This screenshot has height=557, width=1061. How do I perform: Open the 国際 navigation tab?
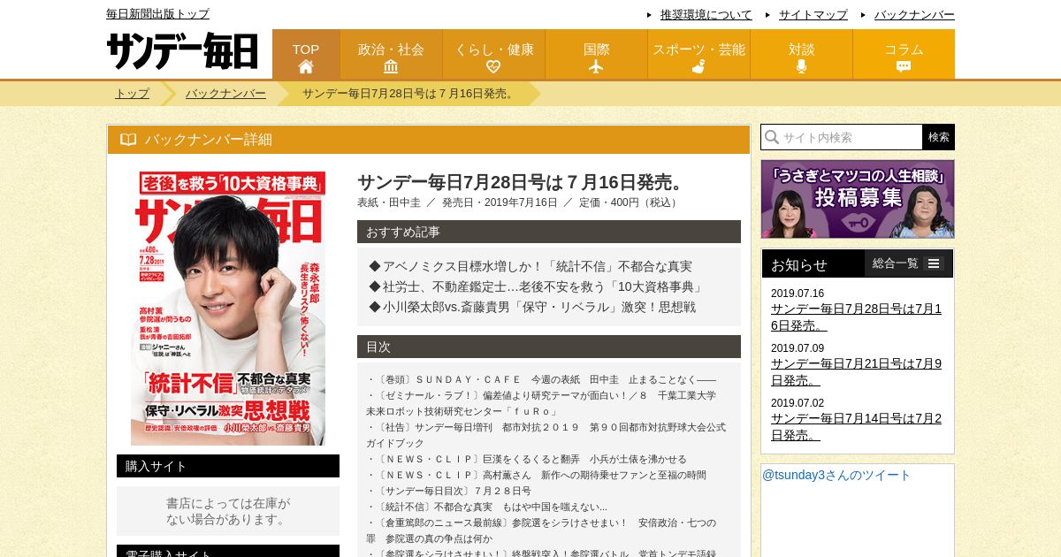point(596,54)
